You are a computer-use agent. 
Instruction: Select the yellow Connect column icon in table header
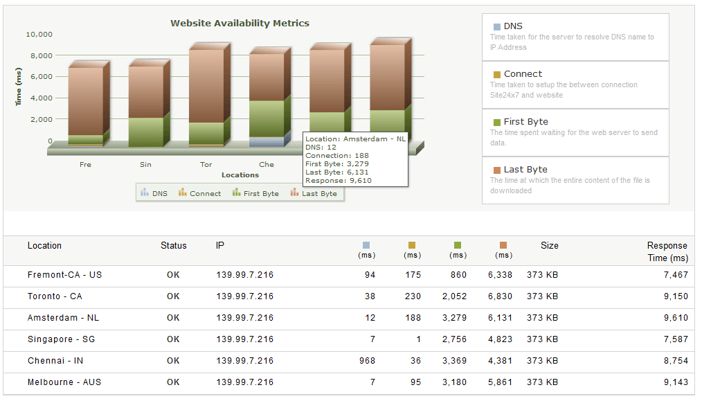411,246
